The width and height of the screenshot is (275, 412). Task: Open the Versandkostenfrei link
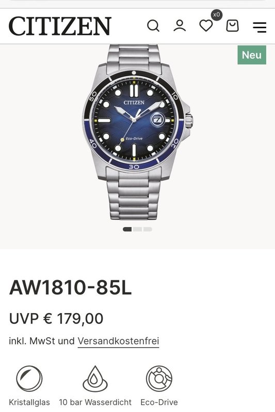[x=119, y=341]
